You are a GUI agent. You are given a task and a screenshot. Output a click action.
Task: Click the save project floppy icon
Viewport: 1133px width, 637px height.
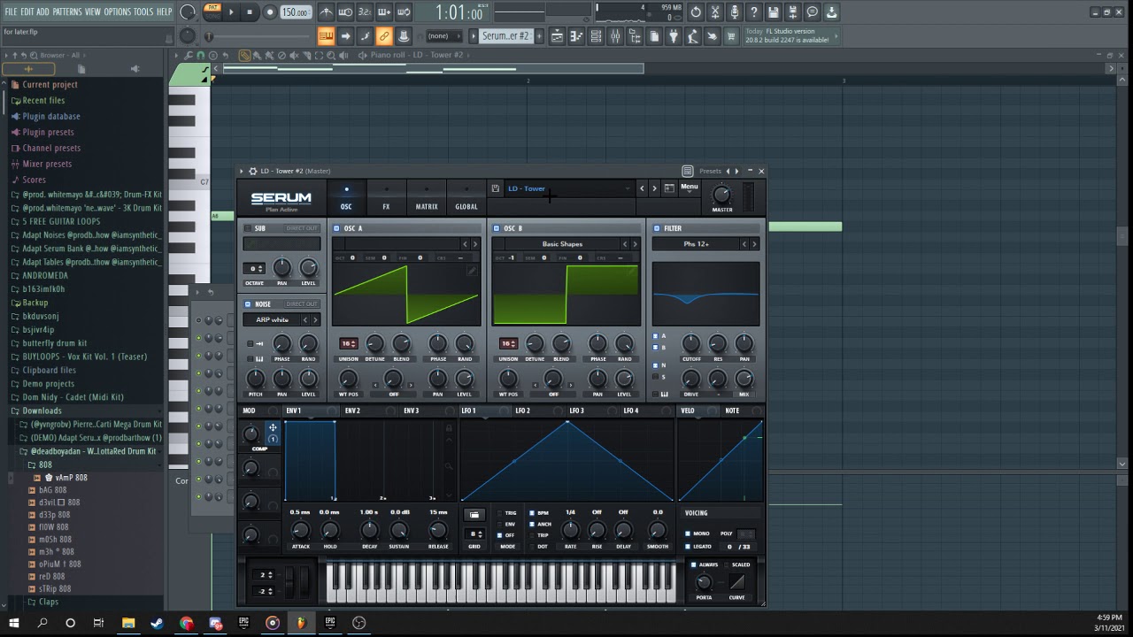[773, 12]
